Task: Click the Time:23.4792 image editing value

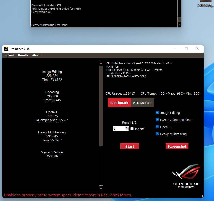Action: click(x=52, y=80)
